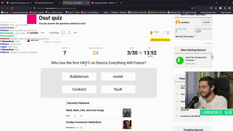
Task: Switch to Sporcle Search for 'osu!' tab
Action: point(48,3)
